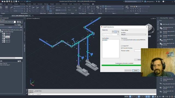Open the Analysis ribbon tab
This screenshot has height=98, width=175.
[x=16, y=4]
